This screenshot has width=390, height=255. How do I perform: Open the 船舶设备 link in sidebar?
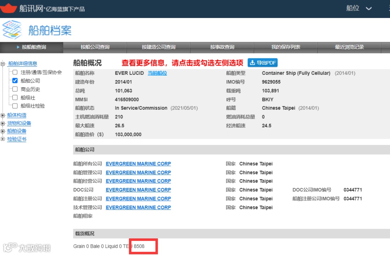point(17,131)
